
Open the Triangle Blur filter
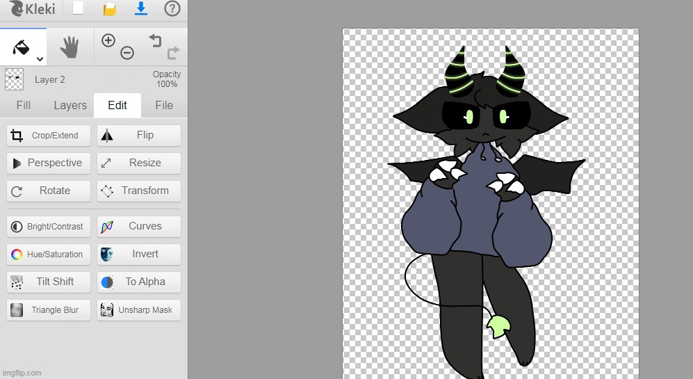[49, 310]
